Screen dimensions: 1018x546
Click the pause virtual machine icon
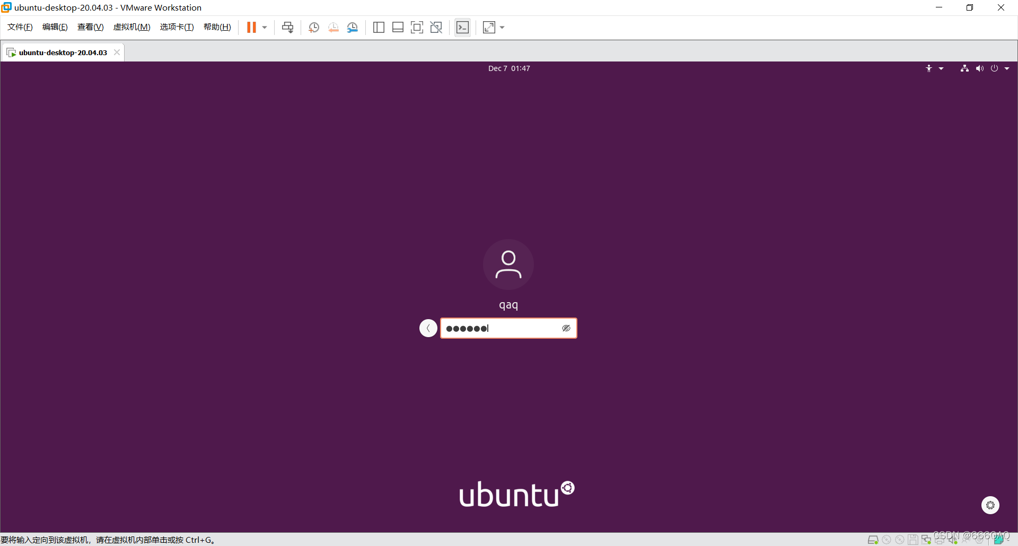pyautogui.click(x=251, y=27)
